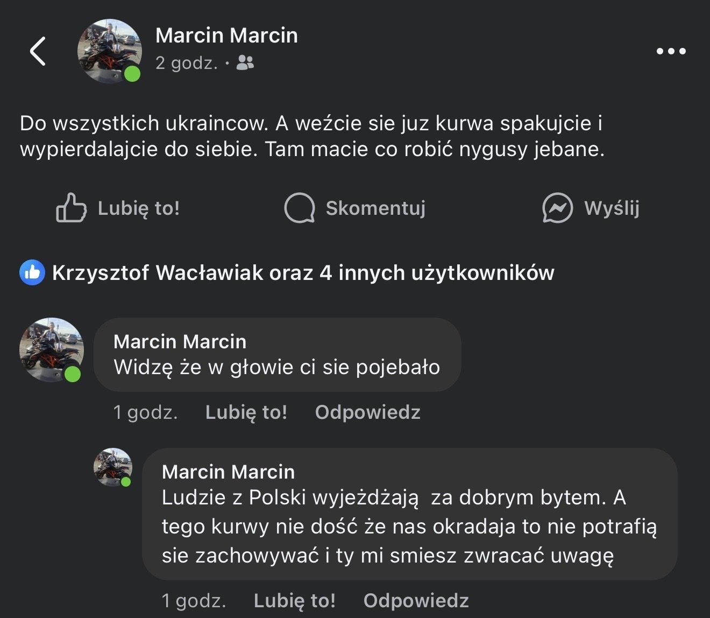
Task: Tap the blue like reaction badge
Action: (32, 272)
